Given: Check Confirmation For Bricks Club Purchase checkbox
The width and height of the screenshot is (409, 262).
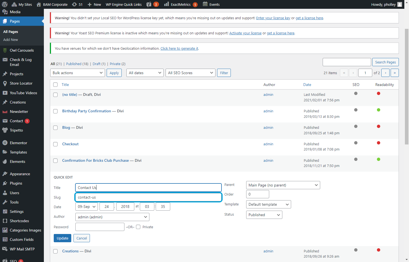Looking at the screenshot, I should (55, 161).
